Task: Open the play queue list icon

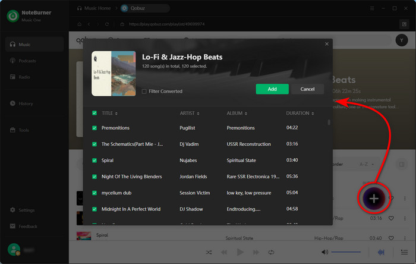Action: [x=404, y=252]
